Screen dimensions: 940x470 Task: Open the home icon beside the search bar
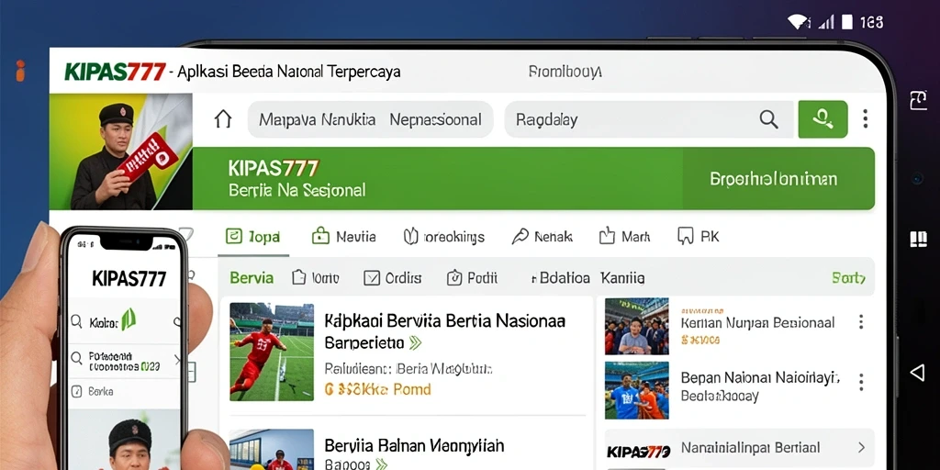(223, 119)
